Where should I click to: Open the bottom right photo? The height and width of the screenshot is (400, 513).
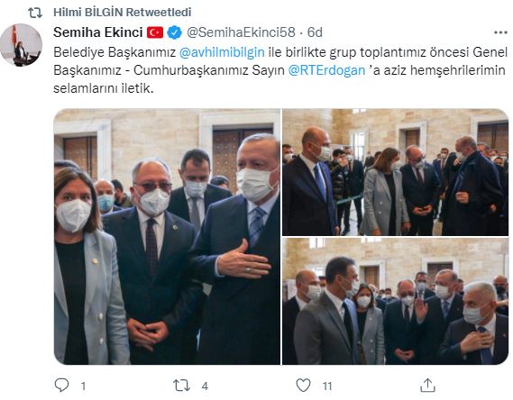tap(396, 301)
